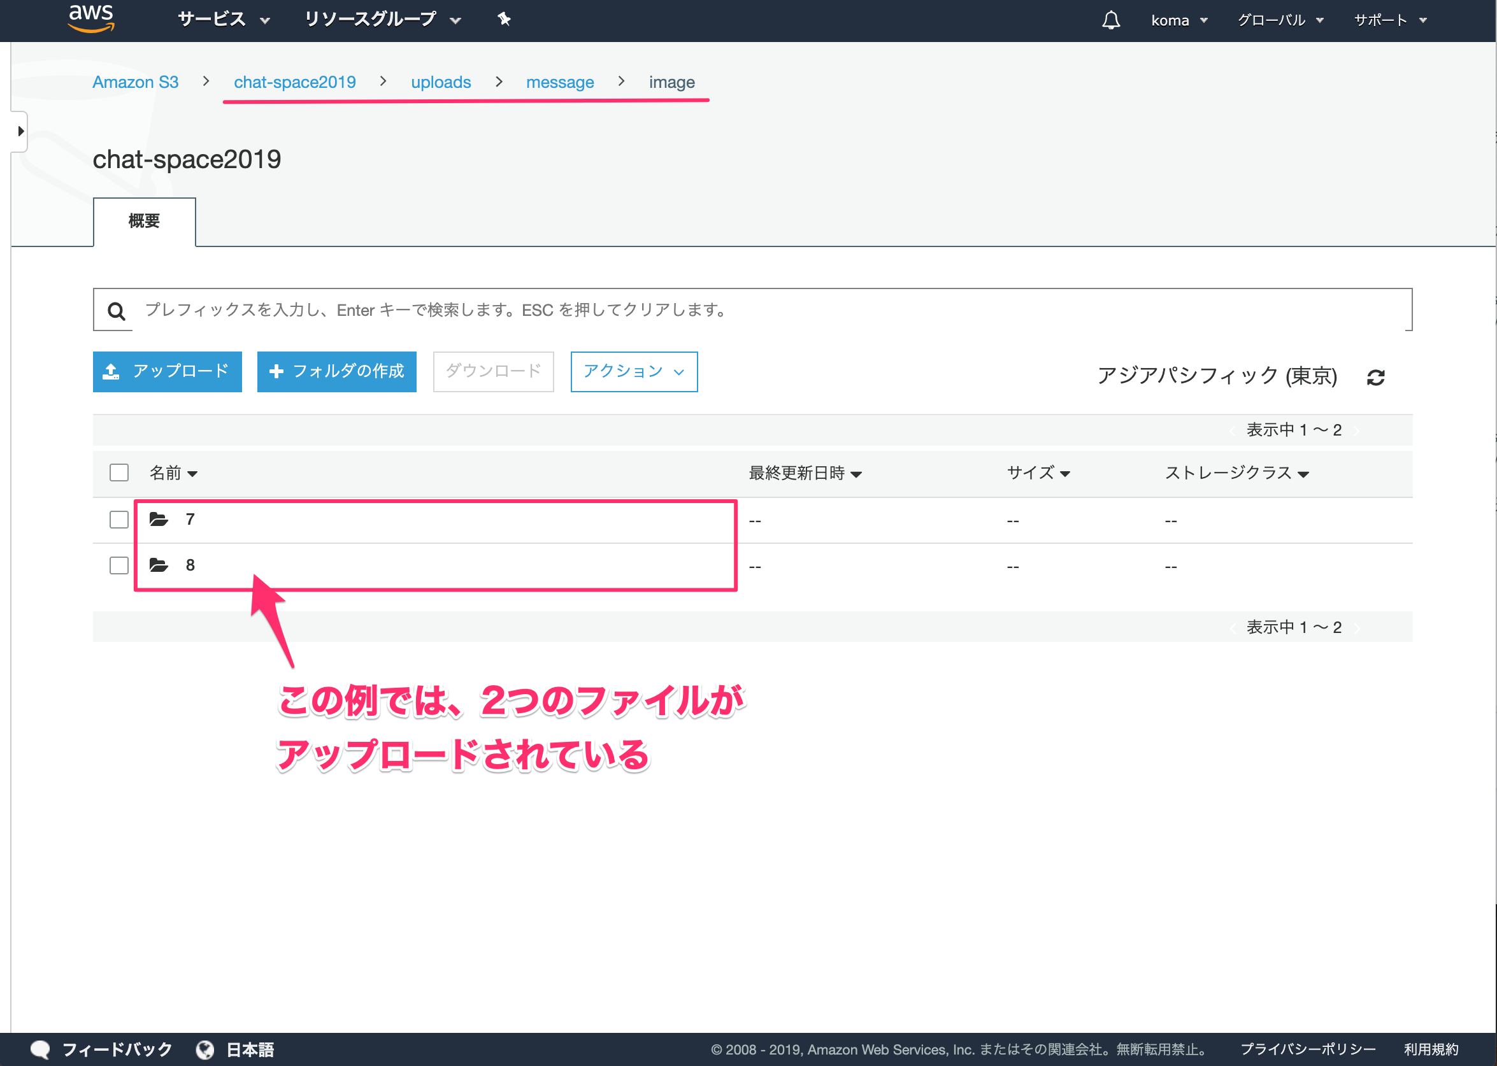Click the AWS logo icon
1497x1066 pixels.
91,18
